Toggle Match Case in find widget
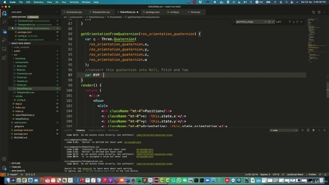 pos(266,22)
